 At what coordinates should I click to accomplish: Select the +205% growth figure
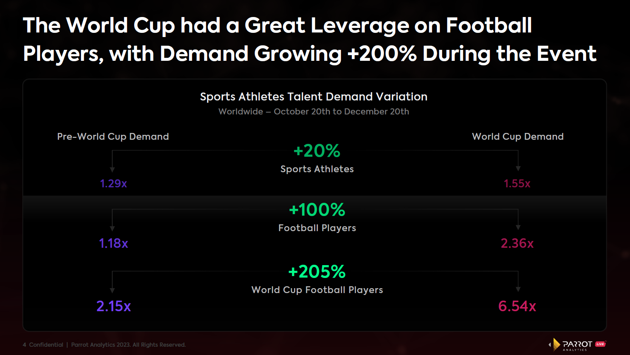317,272
